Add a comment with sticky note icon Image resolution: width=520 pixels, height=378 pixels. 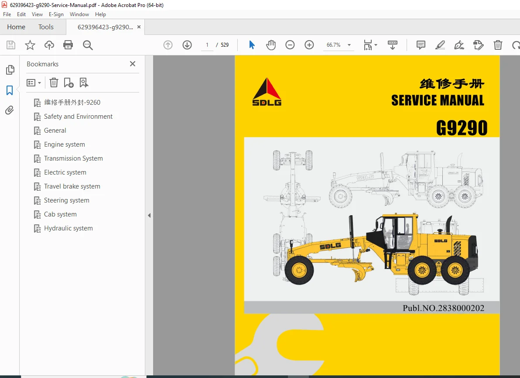(421, 45)
